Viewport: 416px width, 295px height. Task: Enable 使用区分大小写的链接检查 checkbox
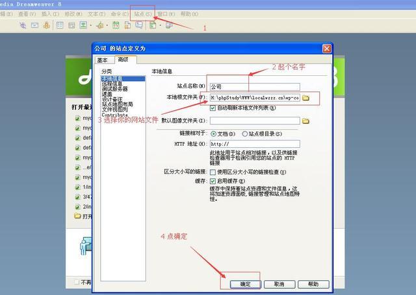213,172
